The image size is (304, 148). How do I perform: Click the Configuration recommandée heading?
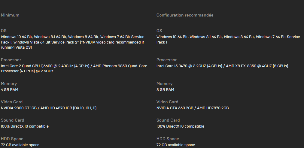pos(185,15)
